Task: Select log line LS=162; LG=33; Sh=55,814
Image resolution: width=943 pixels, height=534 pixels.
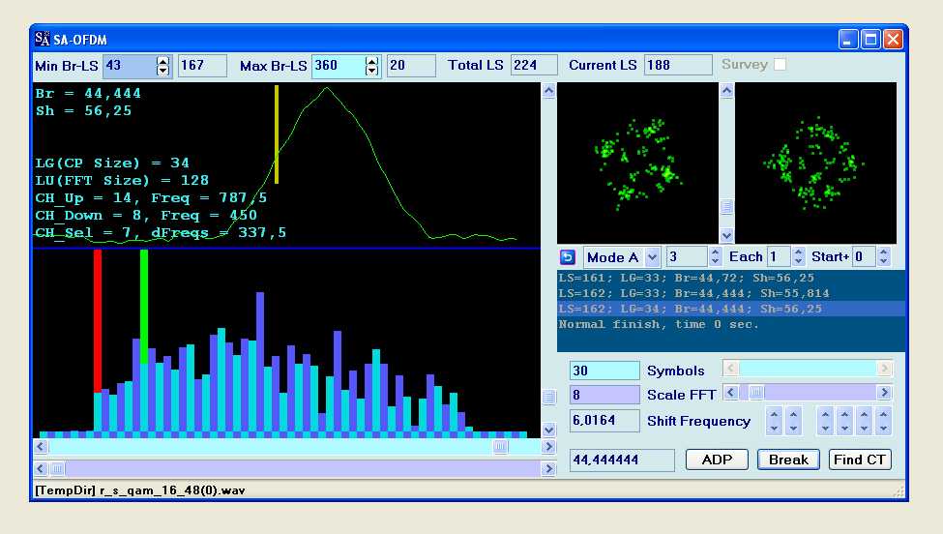Action: tap(731, 293)
